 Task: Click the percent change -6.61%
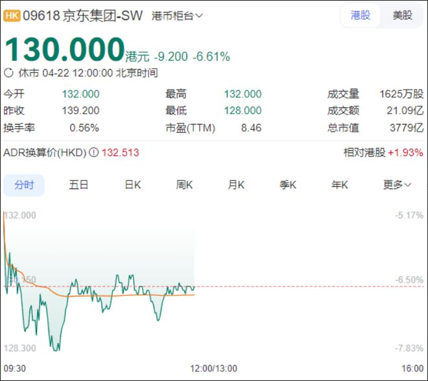click(x=211, y=56)
